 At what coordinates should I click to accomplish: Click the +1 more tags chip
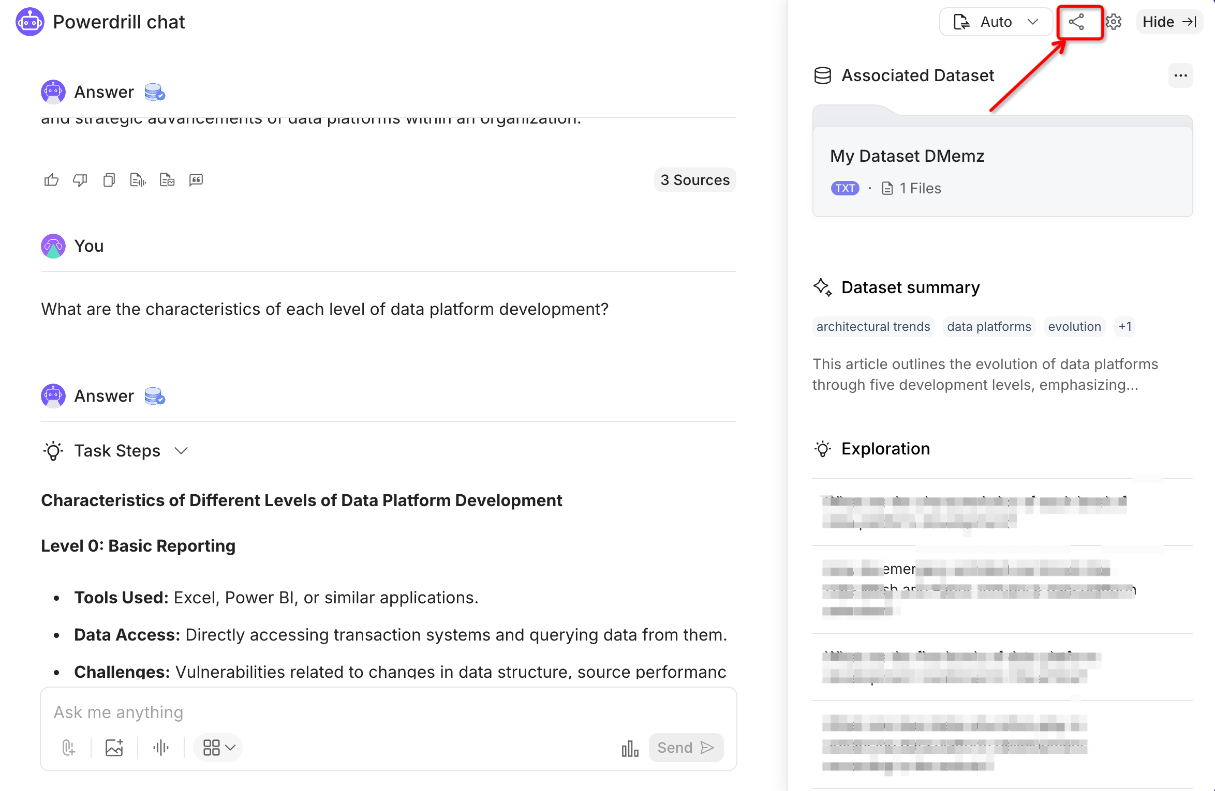click(1125, 327)
